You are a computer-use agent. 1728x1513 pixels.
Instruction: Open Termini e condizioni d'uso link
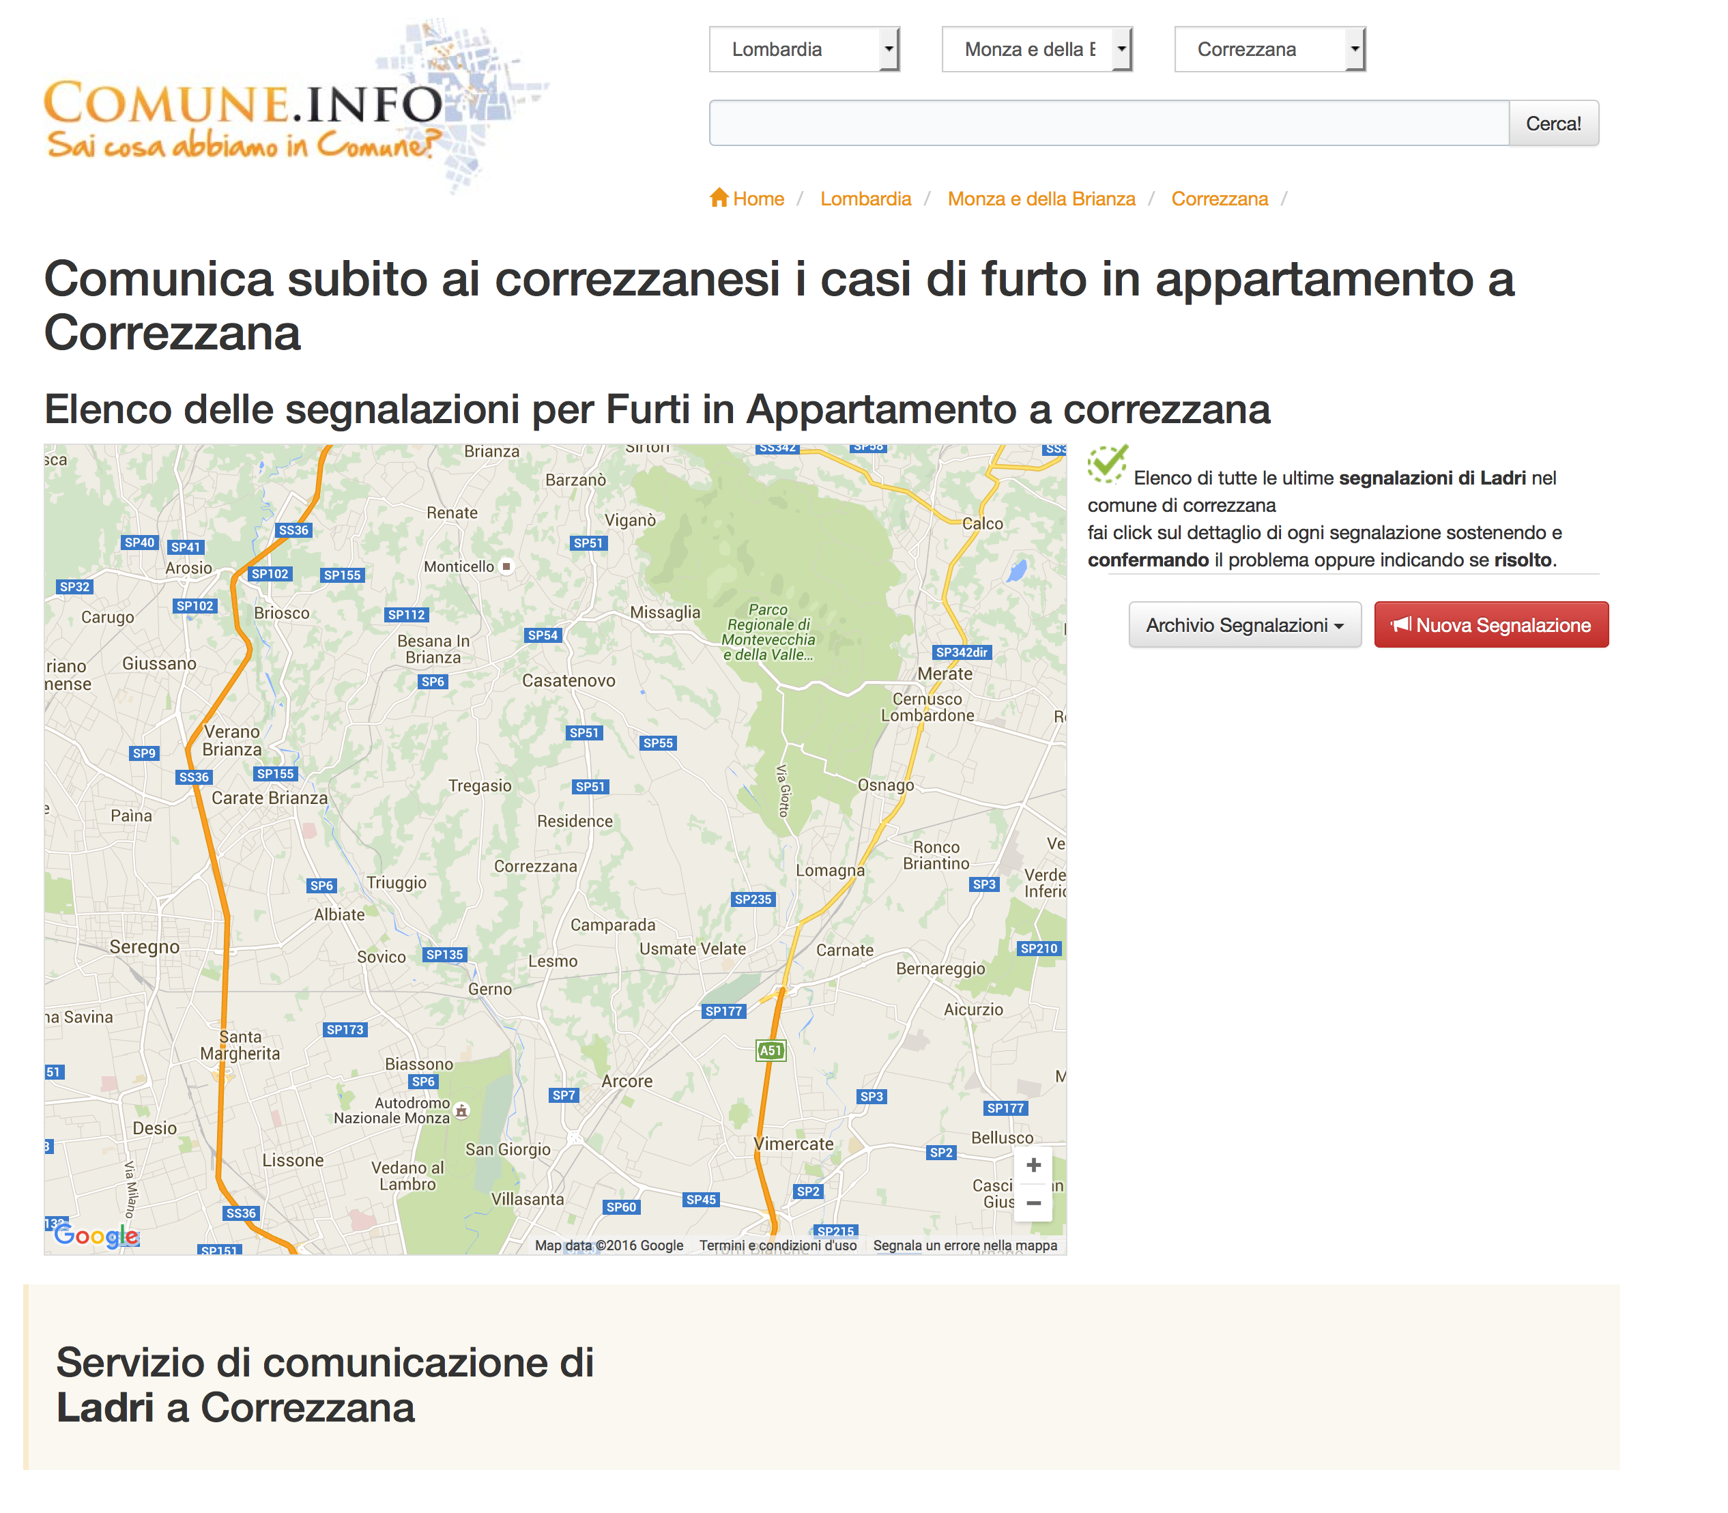coord(778,1245)
